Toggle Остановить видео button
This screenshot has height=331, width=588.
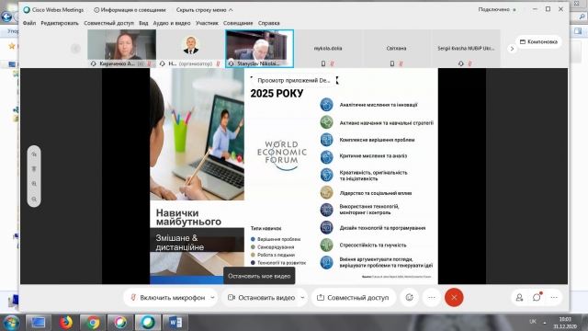tap(261, 298)
